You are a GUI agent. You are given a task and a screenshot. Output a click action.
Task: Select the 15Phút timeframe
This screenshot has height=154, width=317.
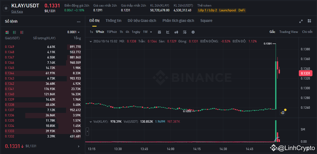click(112, 32)
